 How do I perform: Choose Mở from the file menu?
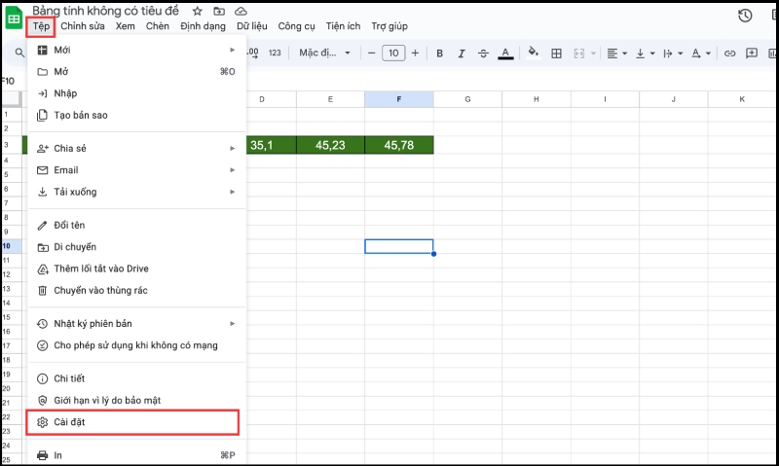click(x=136, y=71)
